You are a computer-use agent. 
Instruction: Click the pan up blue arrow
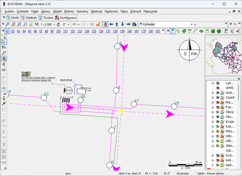click(116, 24)
